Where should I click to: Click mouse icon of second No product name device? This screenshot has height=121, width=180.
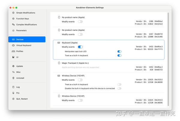click(x=59, y=30)
